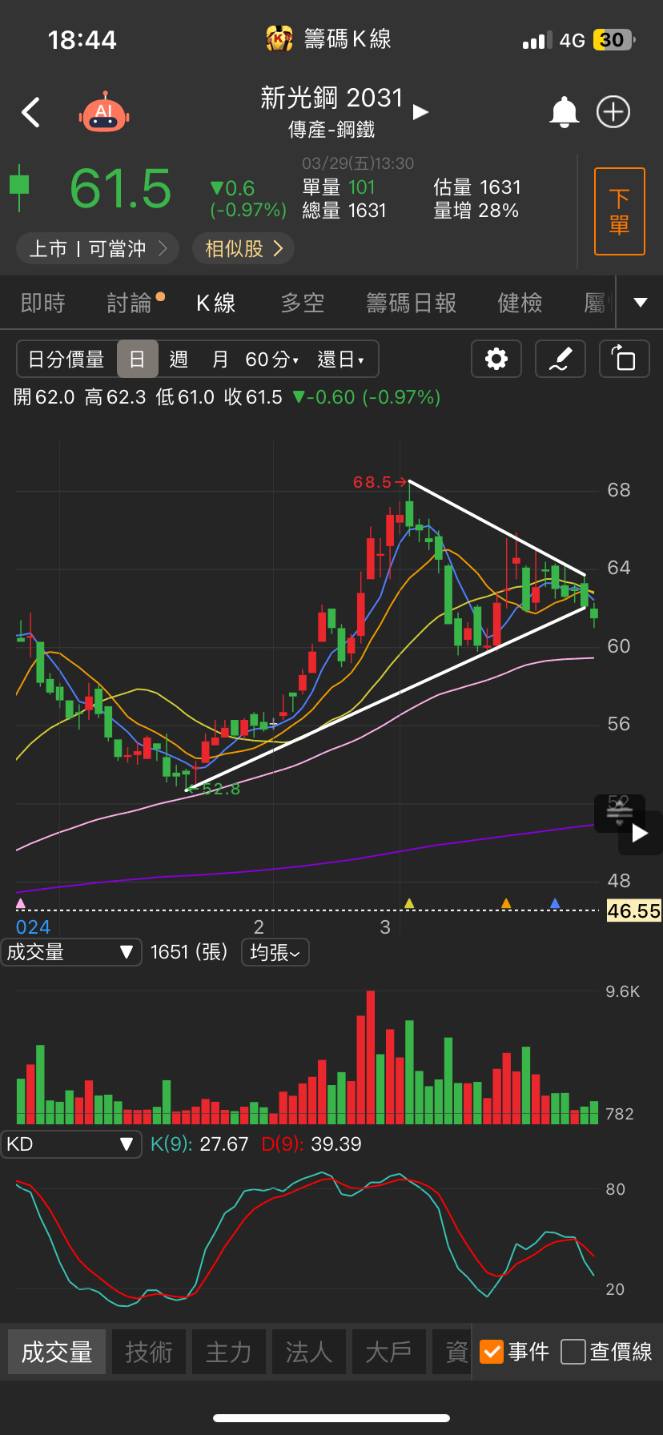
Task: Select the K線 tab
Action: tap(216, 303)
